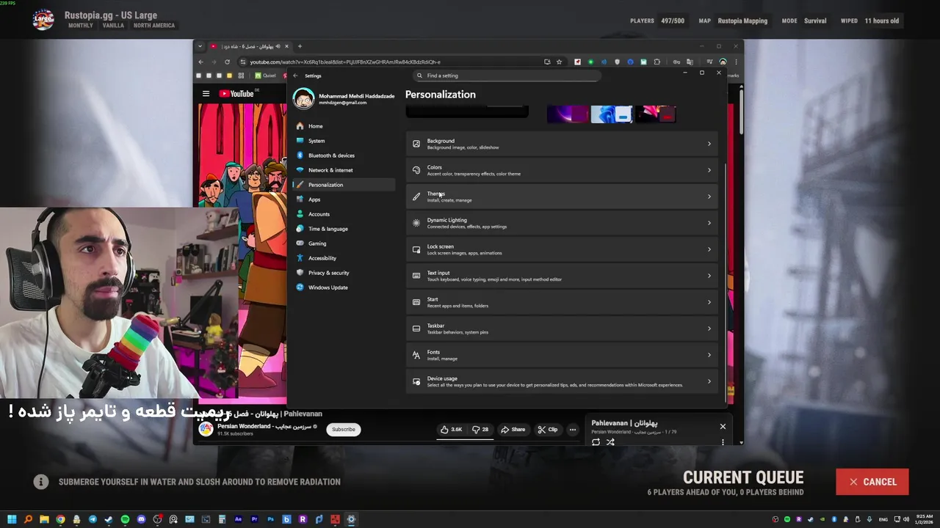Expand the Lock screen row

(x=562, y=249)
